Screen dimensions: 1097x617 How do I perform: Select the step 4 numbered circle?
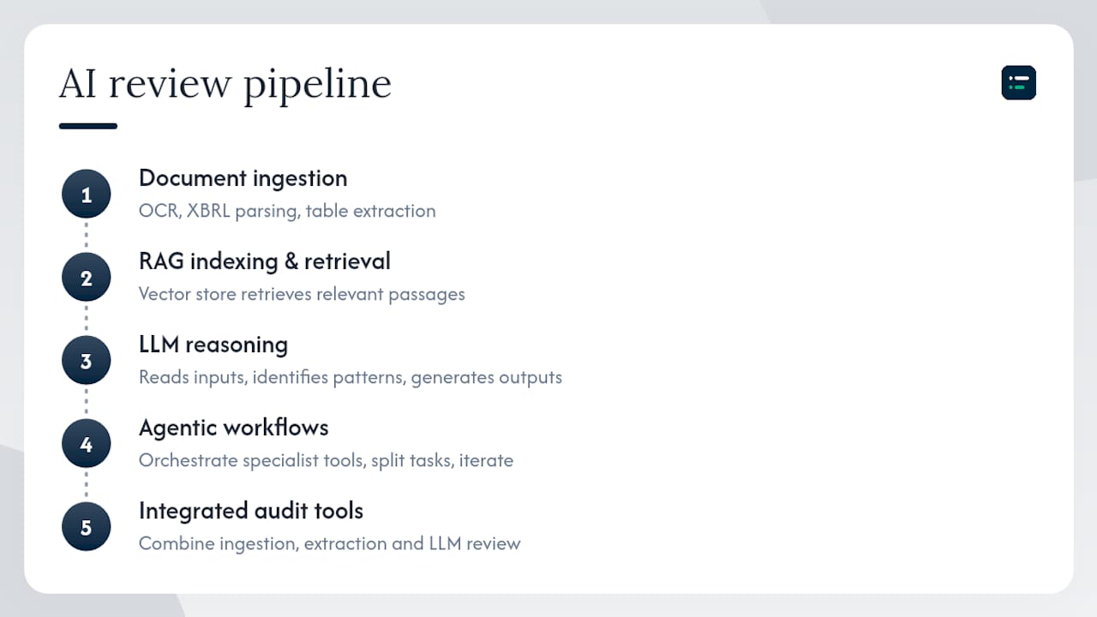pos(87,444)
